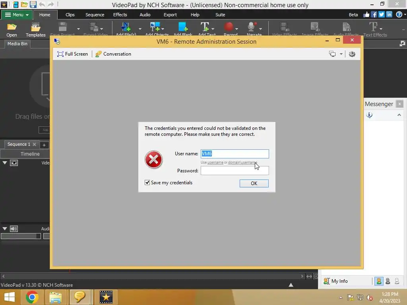Click the Messenger info icon
The width and height of the screenshot is (407, 305).
tap(369, 115)
